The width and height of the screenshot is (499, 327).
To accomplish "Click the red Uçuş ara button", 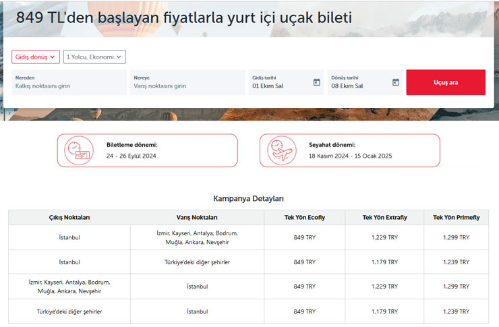I will click(x=446, y=82).
